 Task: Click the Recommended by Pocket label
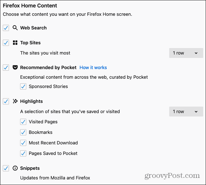tap(48, 68)
